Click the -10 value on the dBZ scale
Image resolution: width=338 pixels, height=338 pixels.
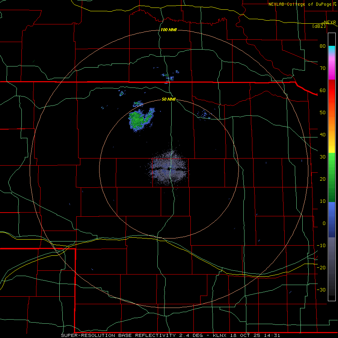pyautogui.click(x=321, y=246)
